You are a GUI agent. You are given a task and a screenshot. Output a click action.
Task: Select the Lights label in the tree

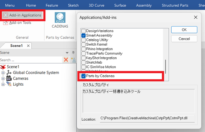tap(18, 84)
